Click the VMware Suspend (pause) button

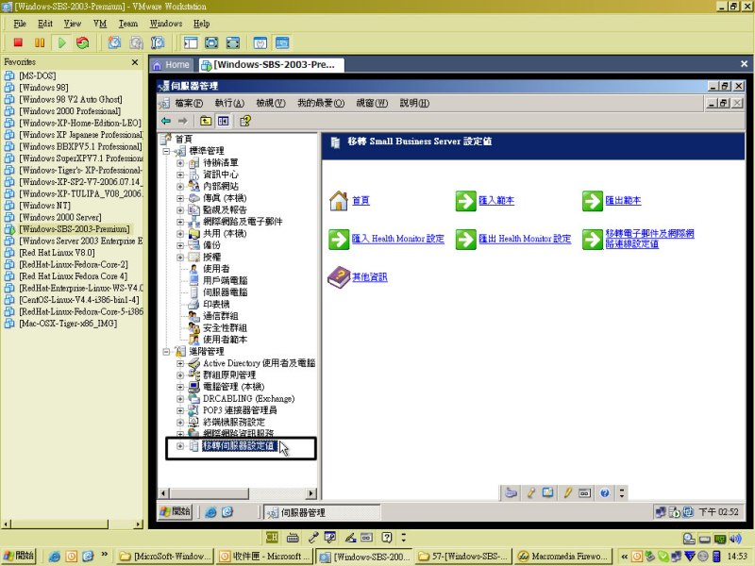click(x=40, y=42)
